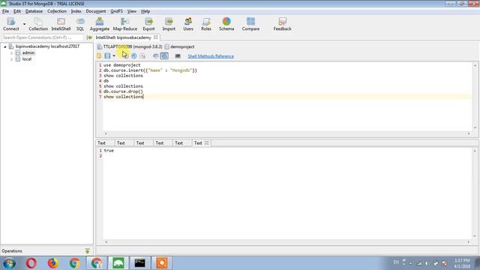Image resolution: width=480 pixels, height=270 pixels.
Task: Click the Feedback toolbar icon
Action: pos(282,24)
